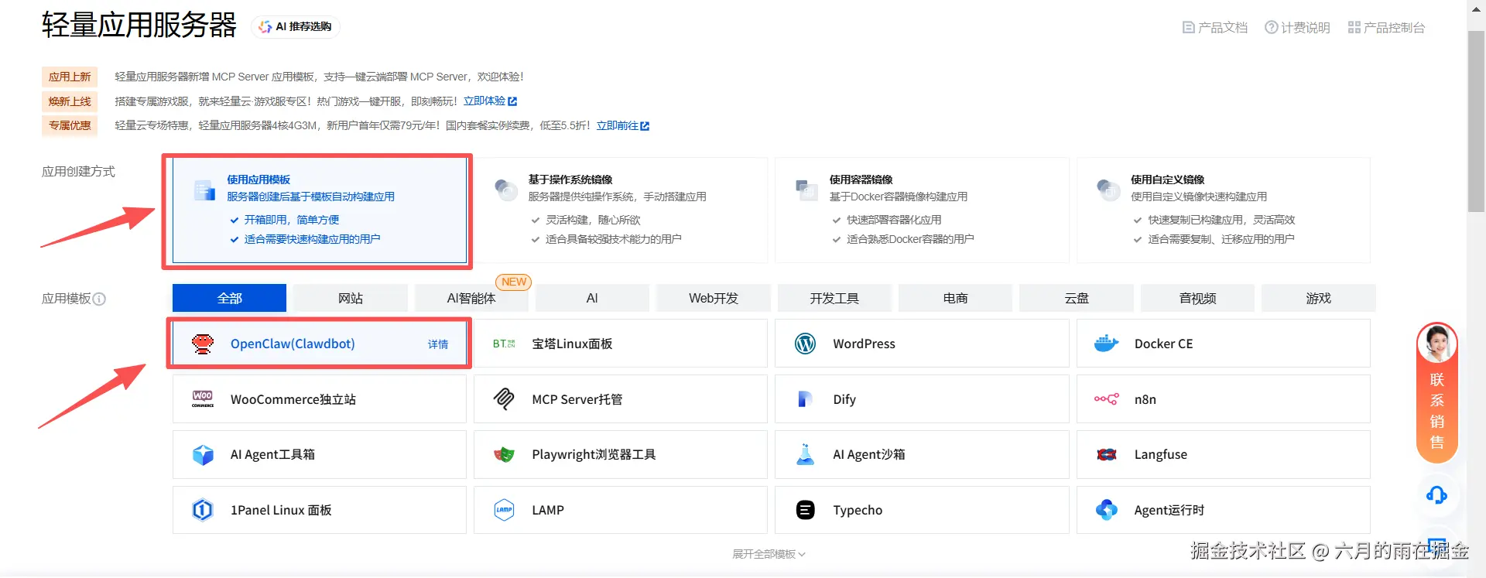Image resolution: width=1486 pixels, height=578 pixels.
Task: Click external-link icon next to 立即体验
Action: (x=512, y=101)
